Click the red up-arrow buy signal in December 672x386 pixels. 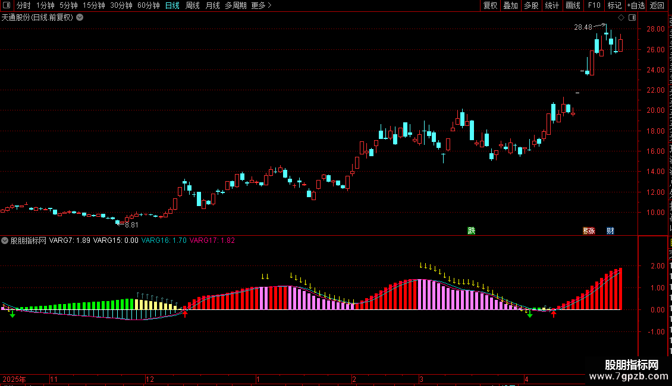click(185, 314)
